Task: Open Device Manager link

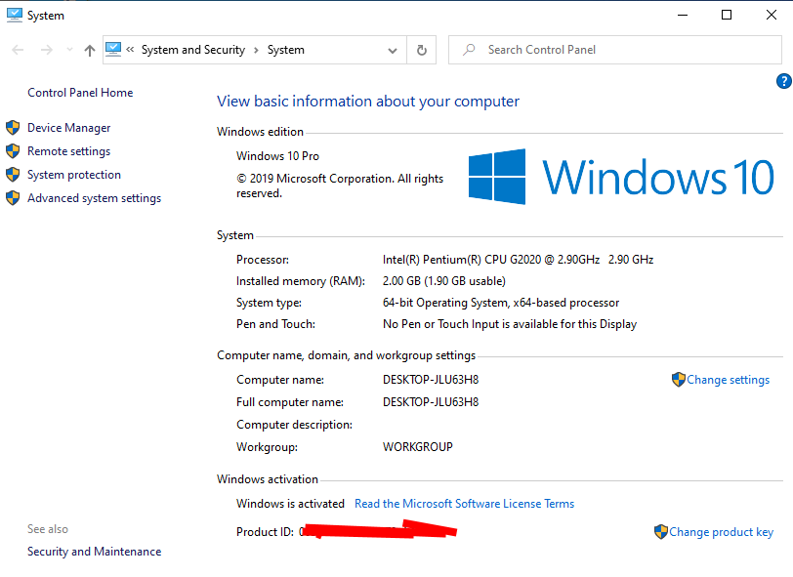Action: point(68,128)
